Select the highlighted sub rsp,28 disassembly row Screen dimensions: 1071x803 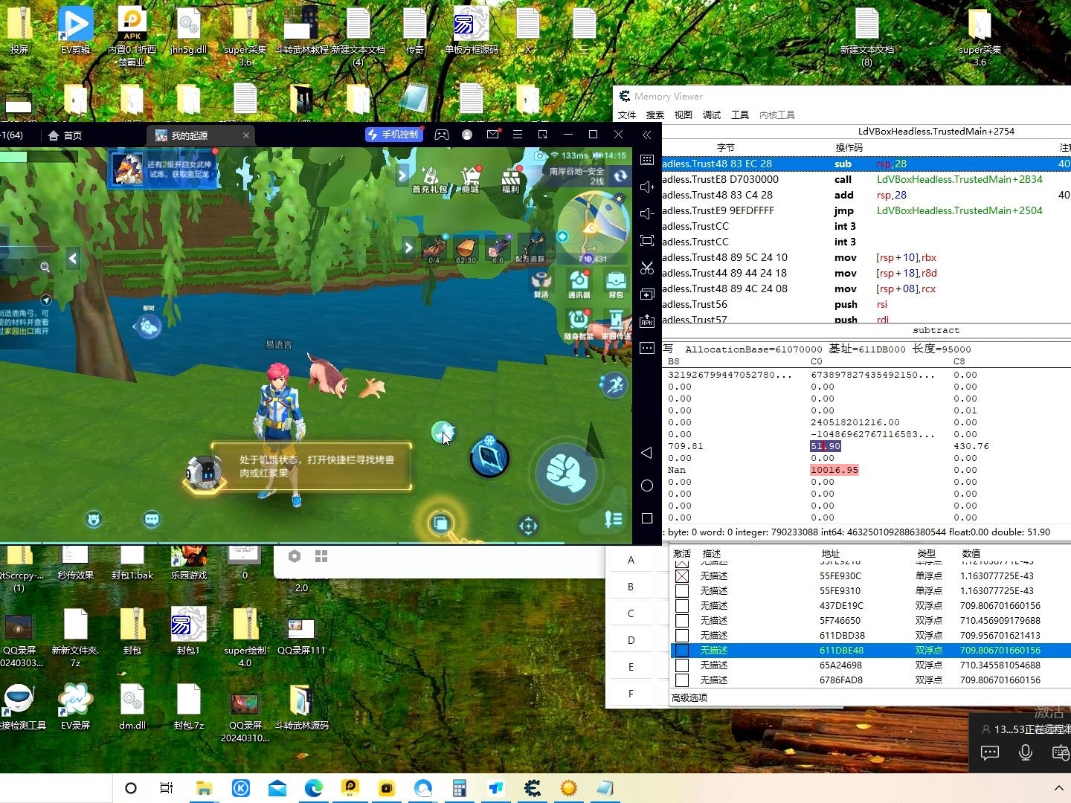pyautogui.click(x=866, y=164)
